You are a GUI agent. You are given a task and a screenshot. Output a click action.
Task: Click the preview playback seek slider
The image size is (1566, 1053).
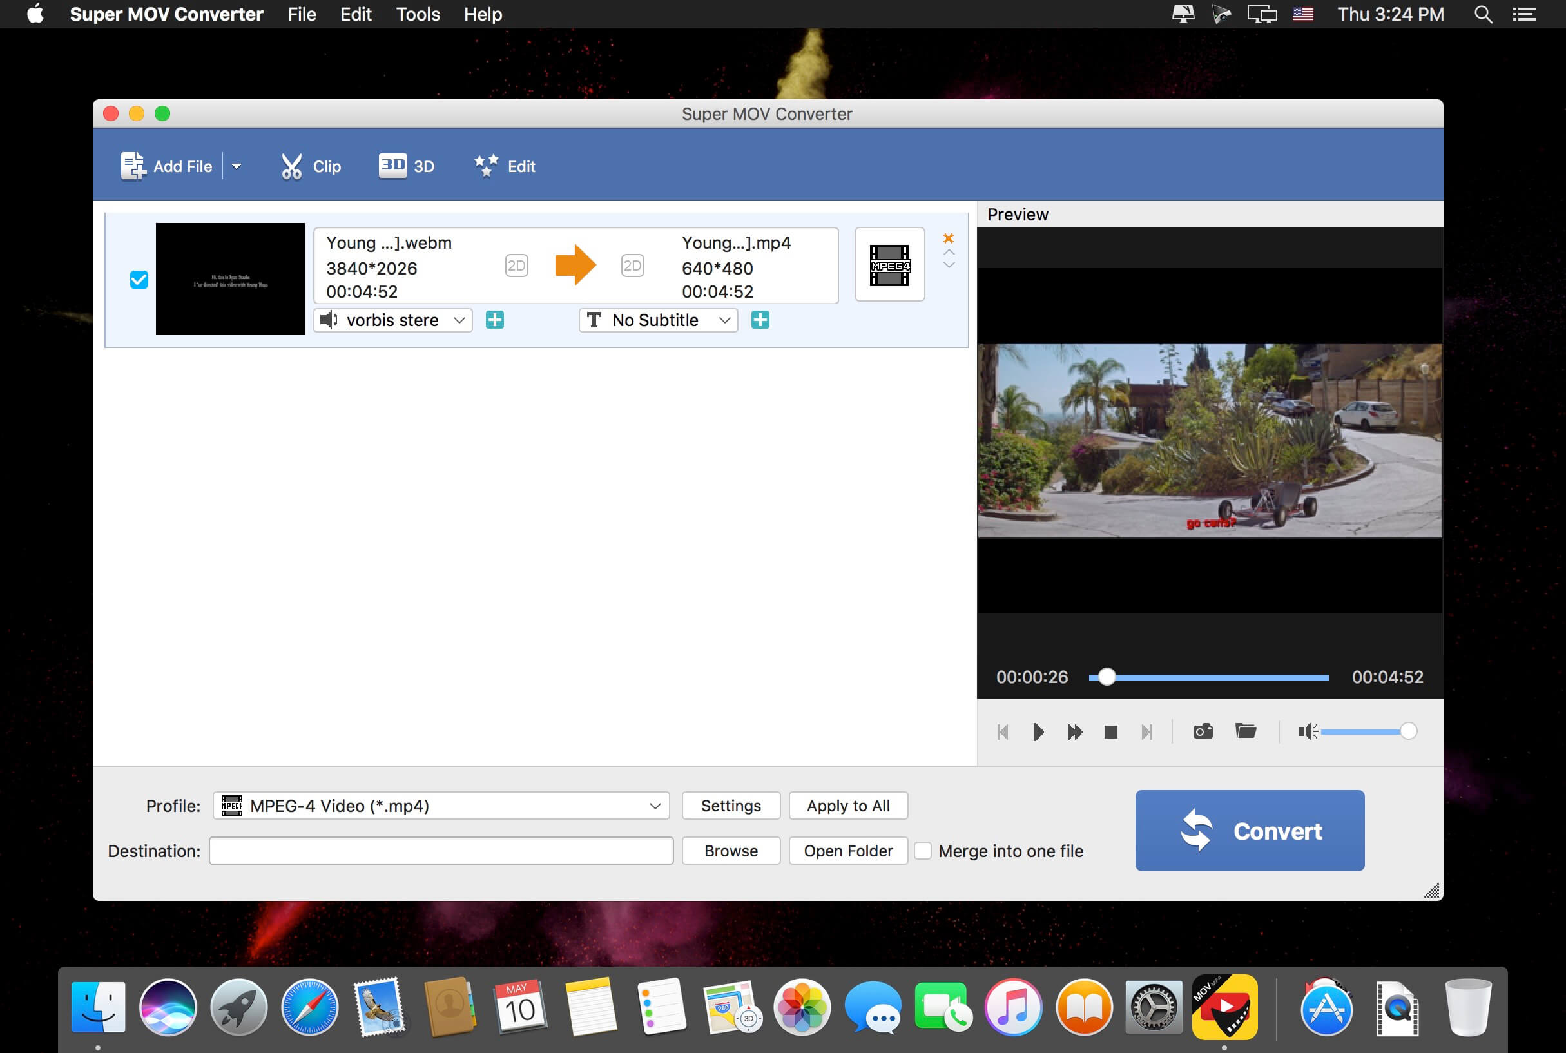(1209, 677)
